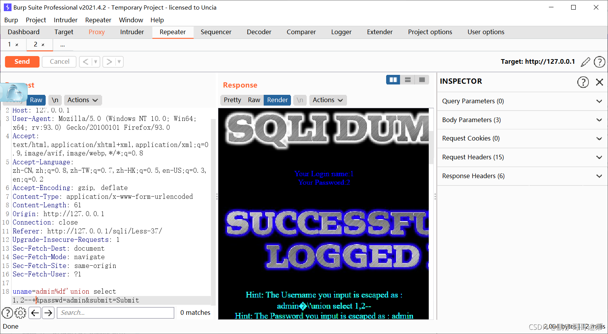This screenshot has width=608, height=334.
Task: Open the Window menu
Action: click(x=131, y=20)
